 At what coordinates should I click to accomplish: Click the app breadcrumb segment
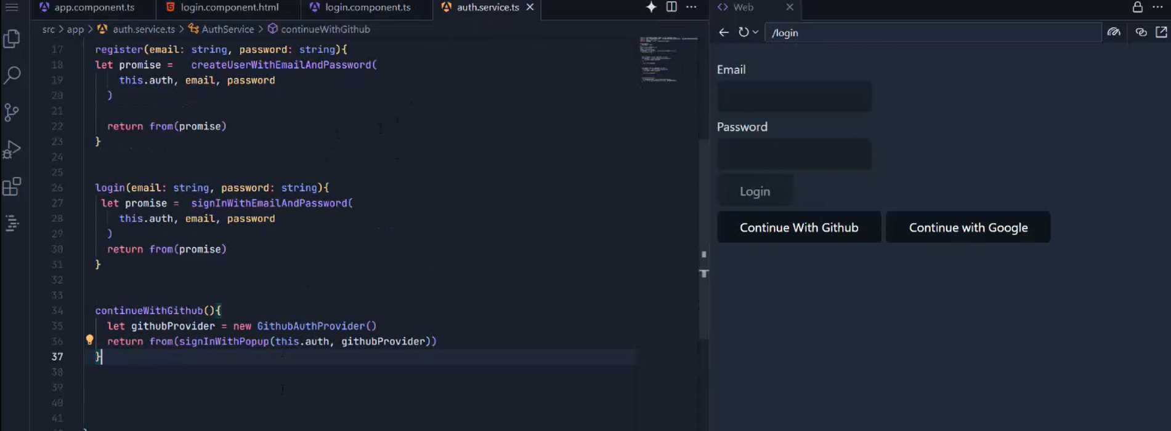(75, 30)
